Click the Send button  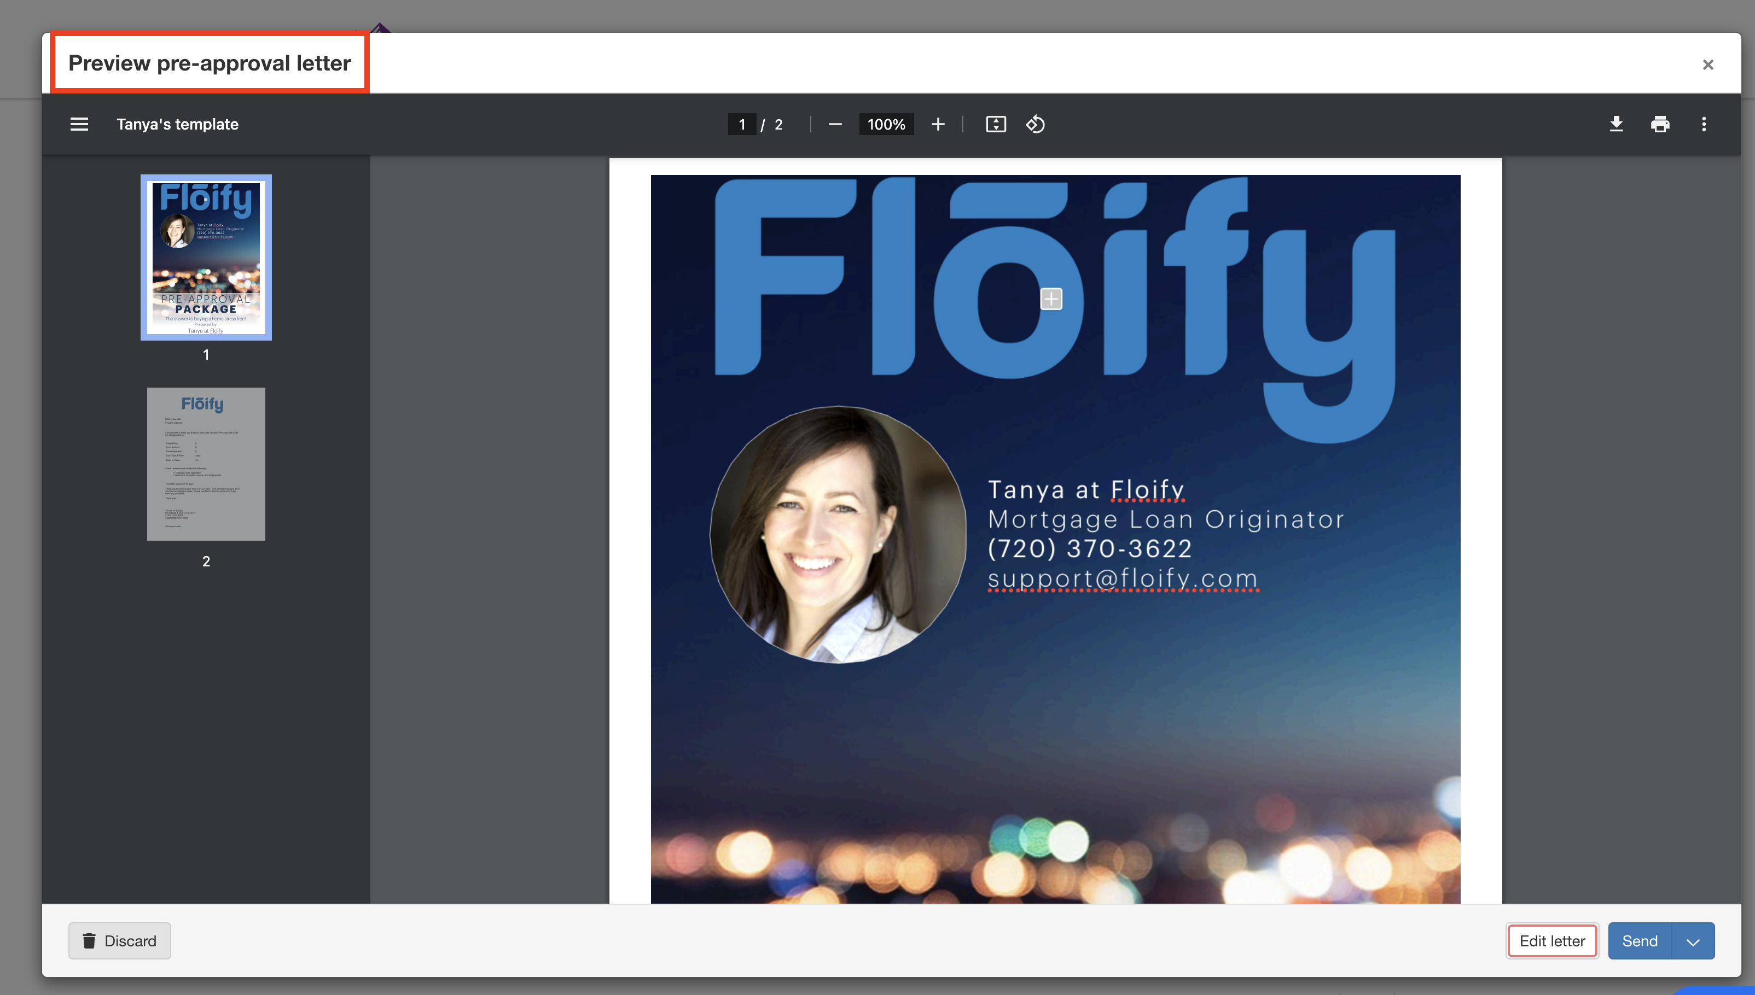[x=1640, y=941]
